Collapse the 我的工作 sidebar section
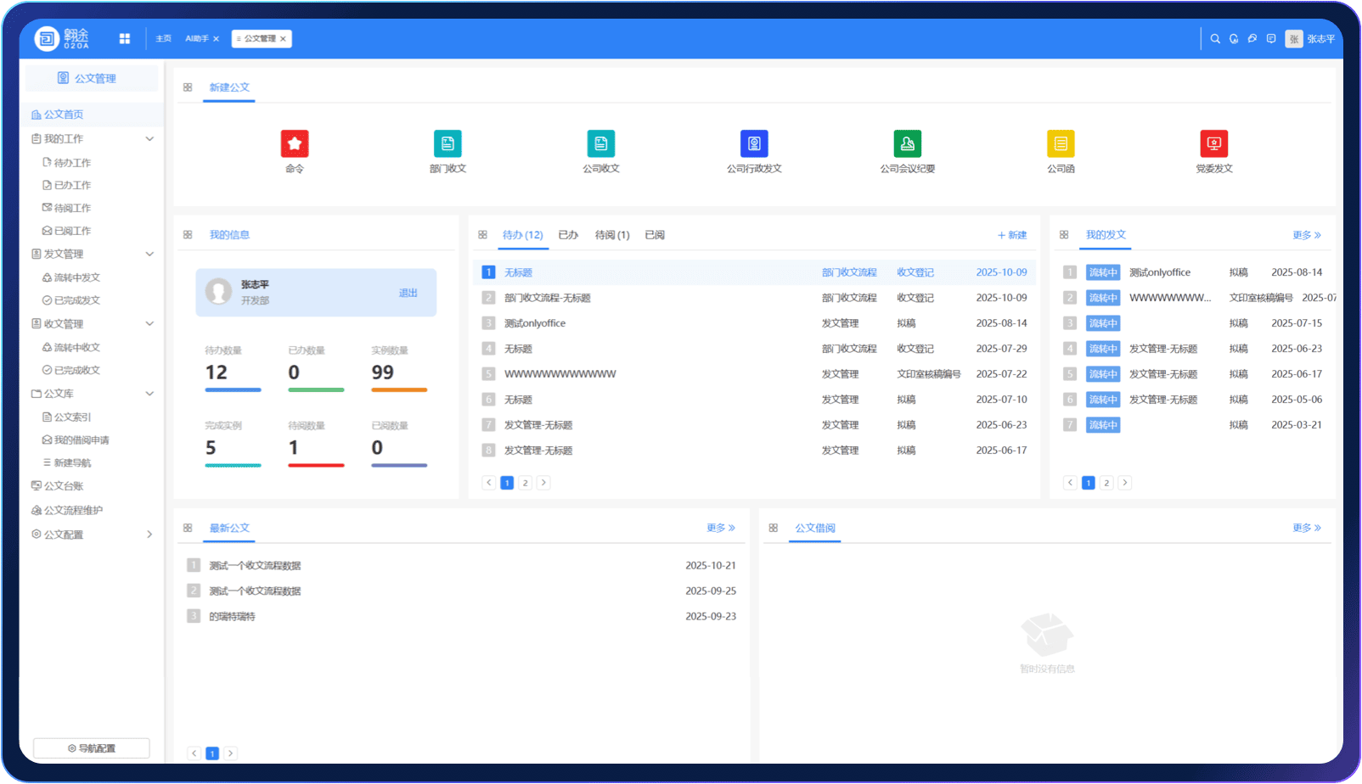 tap(149, 139)
